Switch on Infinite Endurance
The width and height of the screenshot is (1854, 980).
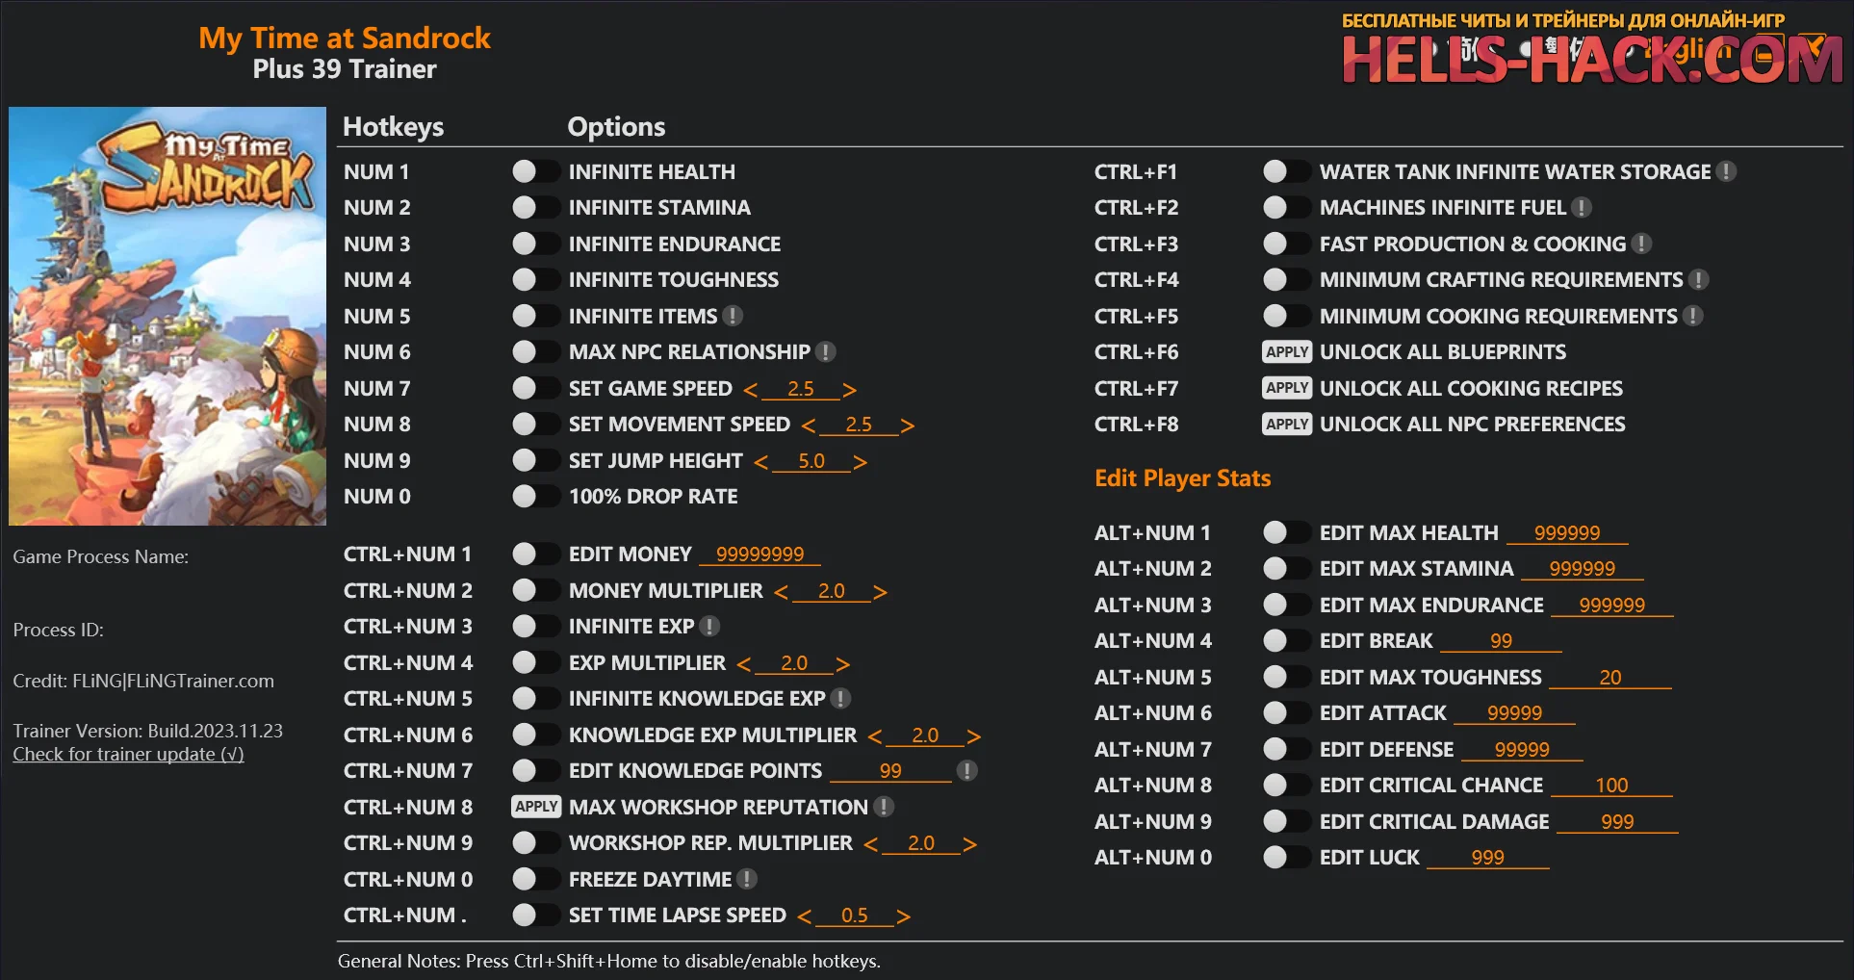point(535,244)
